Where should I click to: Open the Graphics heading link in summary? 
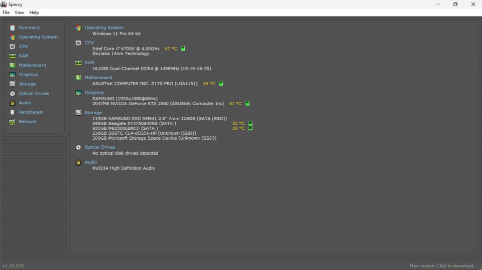point(94,93)
